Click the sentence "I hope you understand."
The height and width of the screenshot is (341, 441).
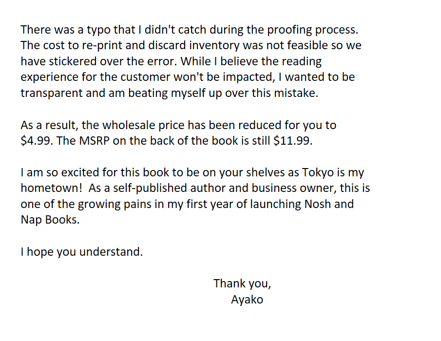coord(82,252)
